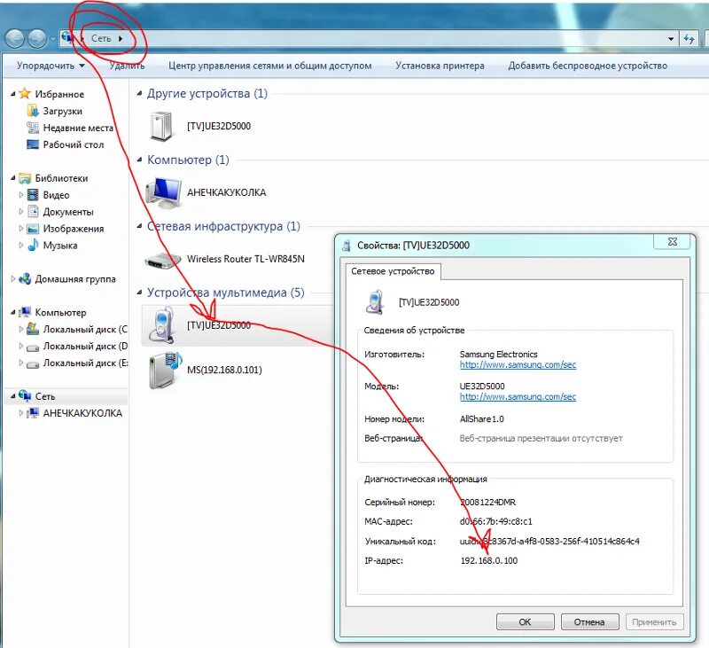The width and height of the screenshot is (709, 648).
Task: Collapse the Сеть node in the sidebar
Action: click(x=13, y=395)
